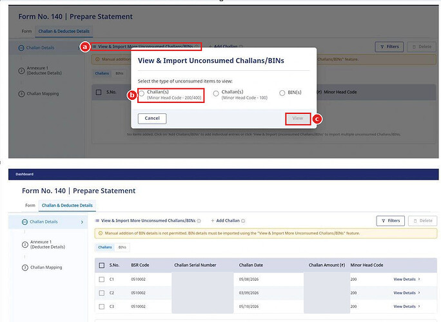Select Challan(s) Minor Head Code 200/400 radio

pyautogui.click(x=141, y=93)
